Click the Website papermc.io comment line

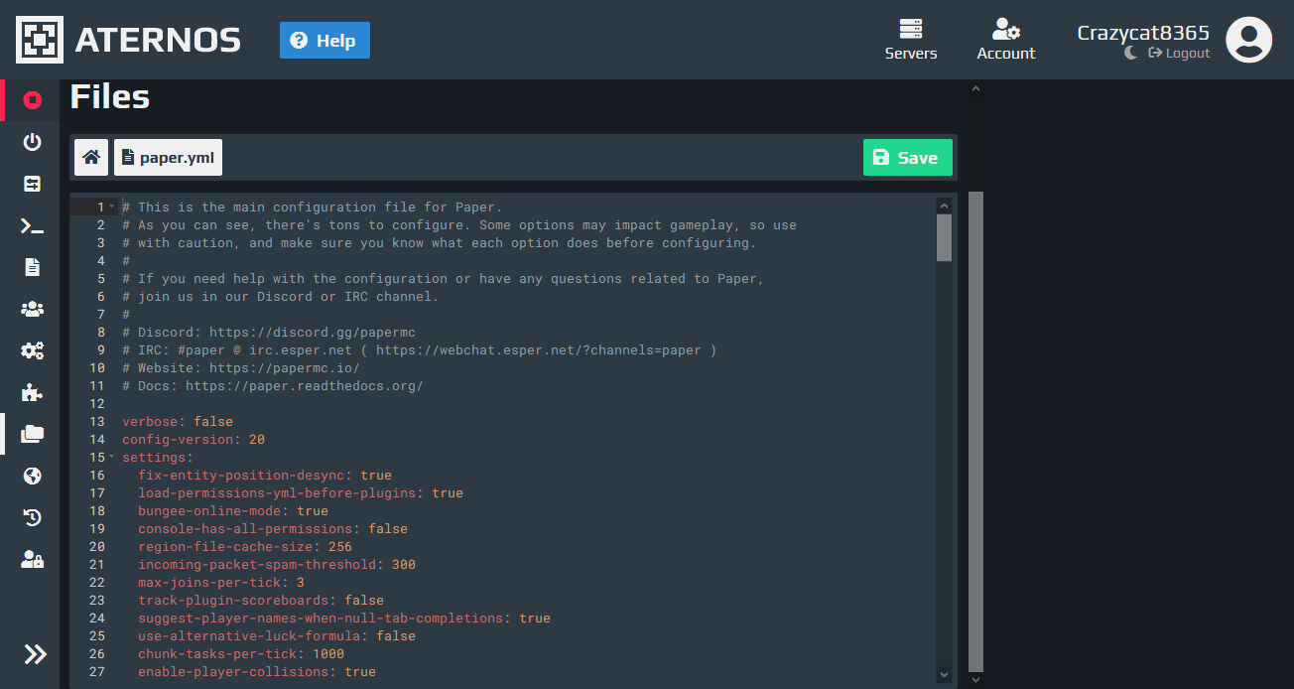(x=241, y=367)
